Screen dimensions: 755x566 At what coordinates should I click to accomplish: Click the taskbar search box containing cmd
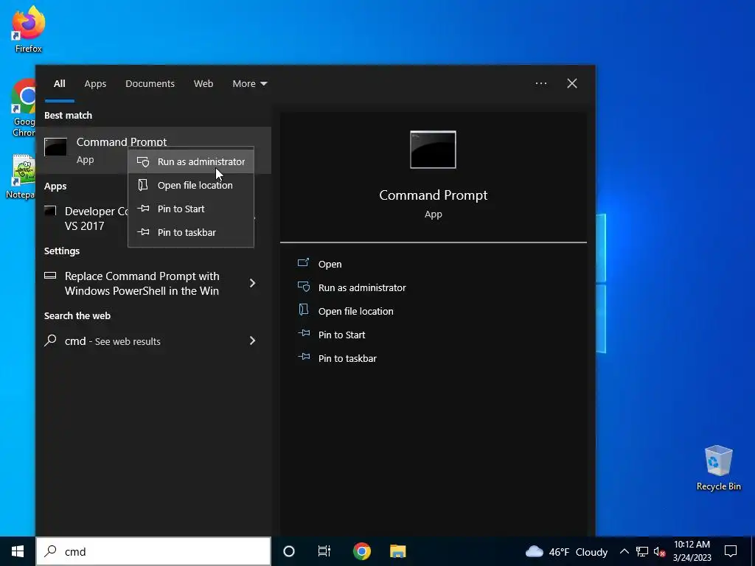[153, 551]
